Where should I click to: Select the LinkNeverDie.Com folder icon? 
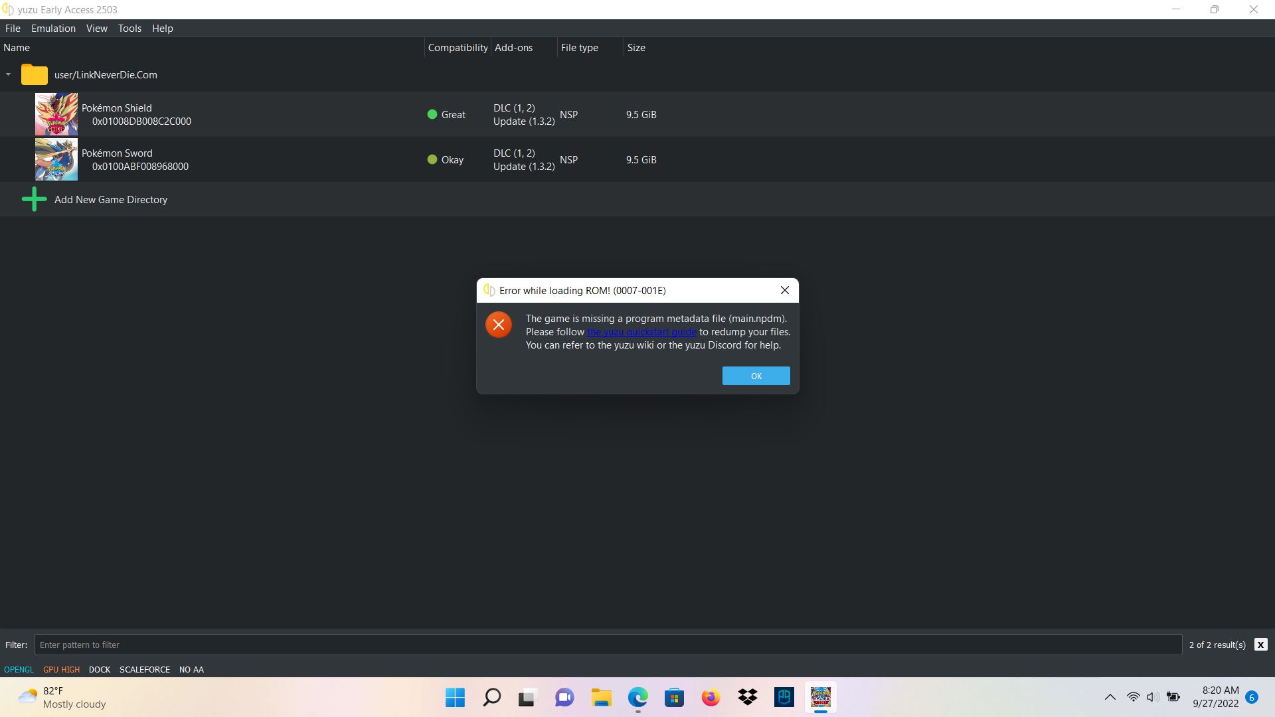tap(35, 75)
